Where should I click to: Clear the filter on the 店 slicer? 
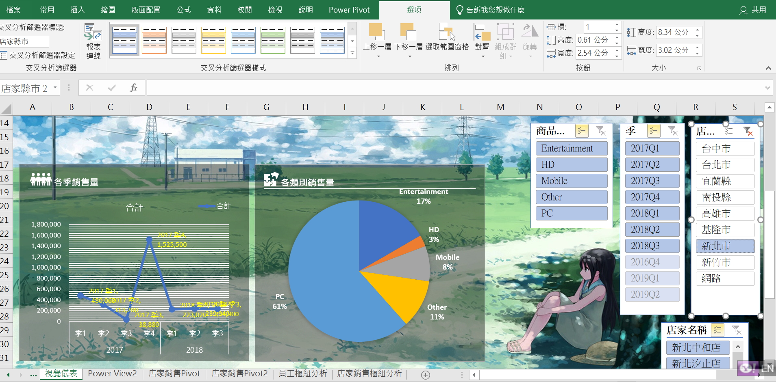pyautogui.click(x=748, y=132)
